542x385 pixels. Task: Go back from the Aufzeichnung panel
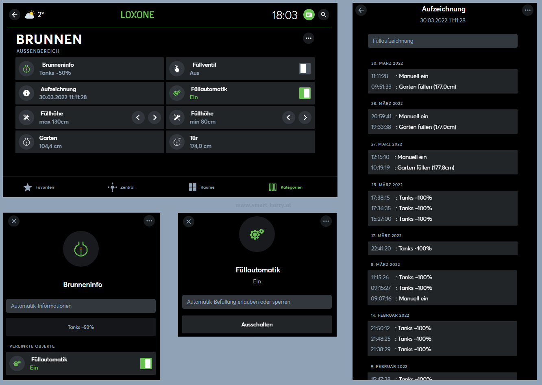[x=361, y=10]
